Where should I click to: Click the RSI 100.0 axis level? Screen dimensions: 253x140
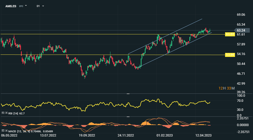pos(241,96)
